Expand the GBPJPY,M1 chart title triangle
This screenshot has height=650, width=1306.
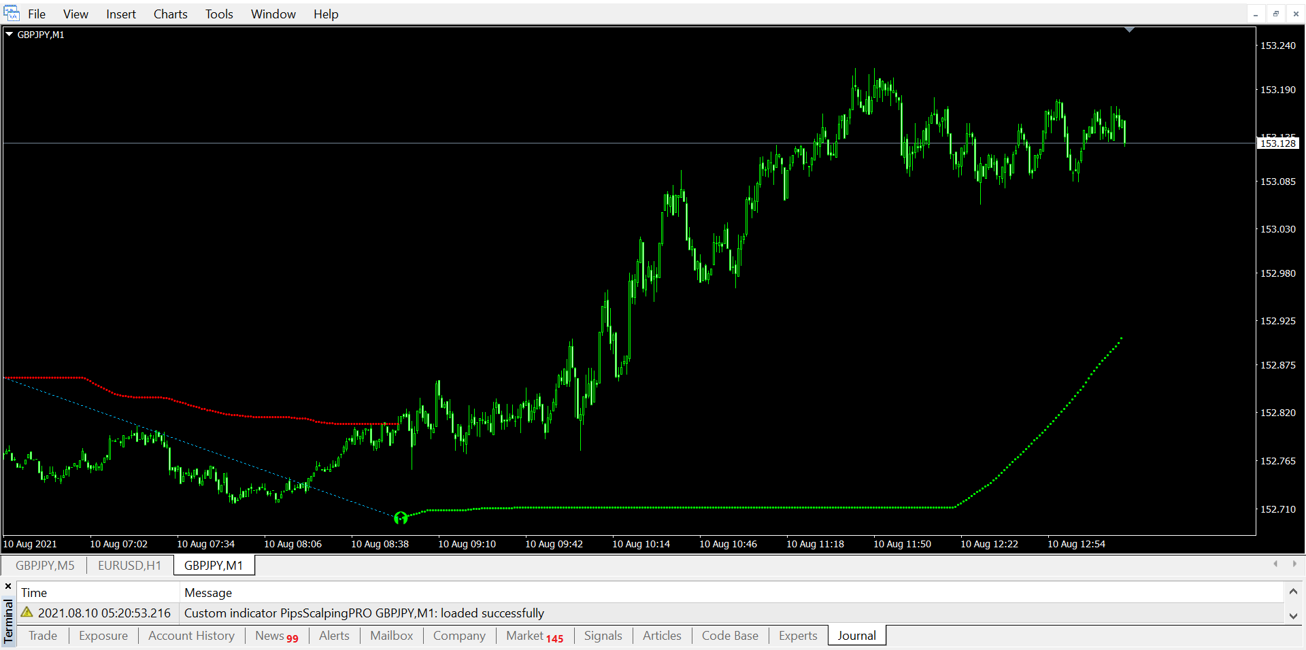(x=10, y=34)
